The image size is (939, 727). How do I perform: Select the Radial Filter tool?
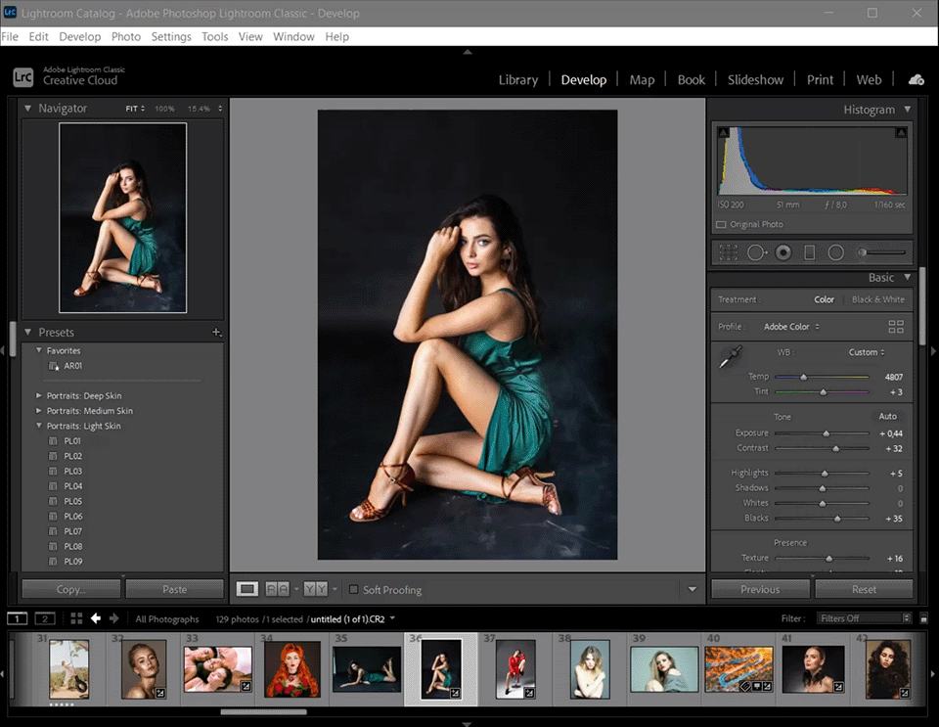835,252
